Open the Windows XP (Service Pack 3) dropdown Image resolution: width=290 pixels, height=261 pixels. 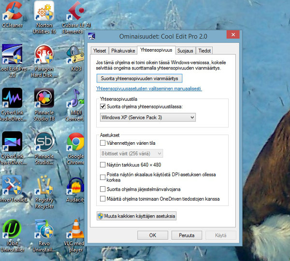pos(148,117)
